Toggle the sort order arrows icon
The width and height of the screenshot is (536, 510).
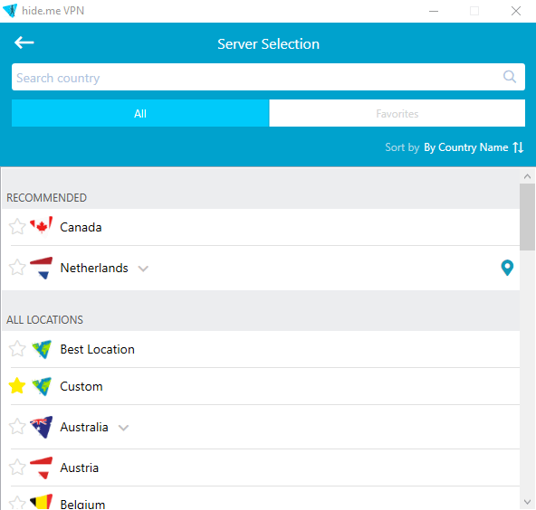(x=518, y=147)
